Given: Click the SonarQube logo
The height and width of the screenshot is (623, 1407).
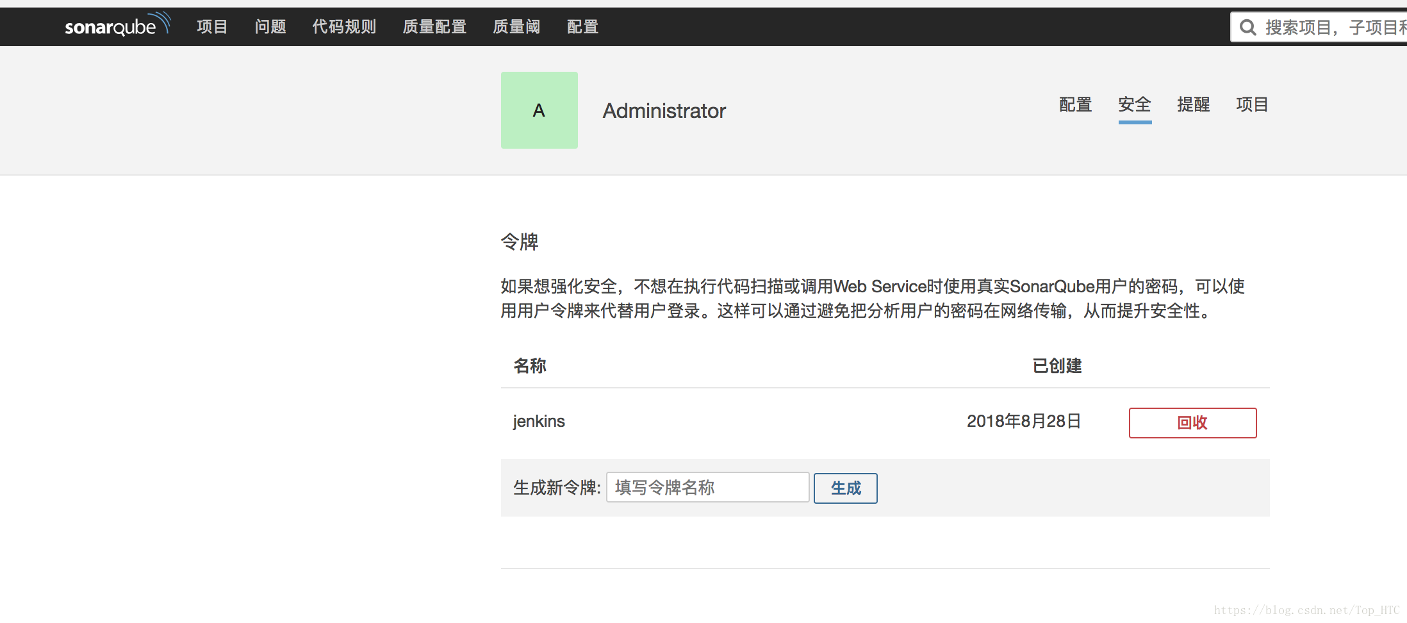Looking at the screenshot, I should coord(118,26).
